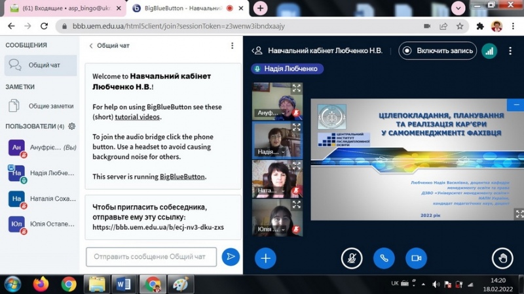Click the BigBlueButton server link
This screenshot has width=524, height=294.
pyautogui.click(x=182, y=176)
